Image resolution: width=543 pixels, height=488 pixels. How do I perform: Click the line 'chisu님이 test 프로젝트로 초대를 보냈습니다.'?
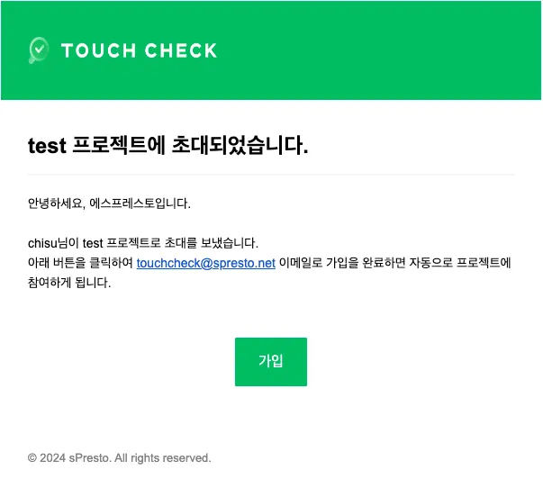coord(143,243)
